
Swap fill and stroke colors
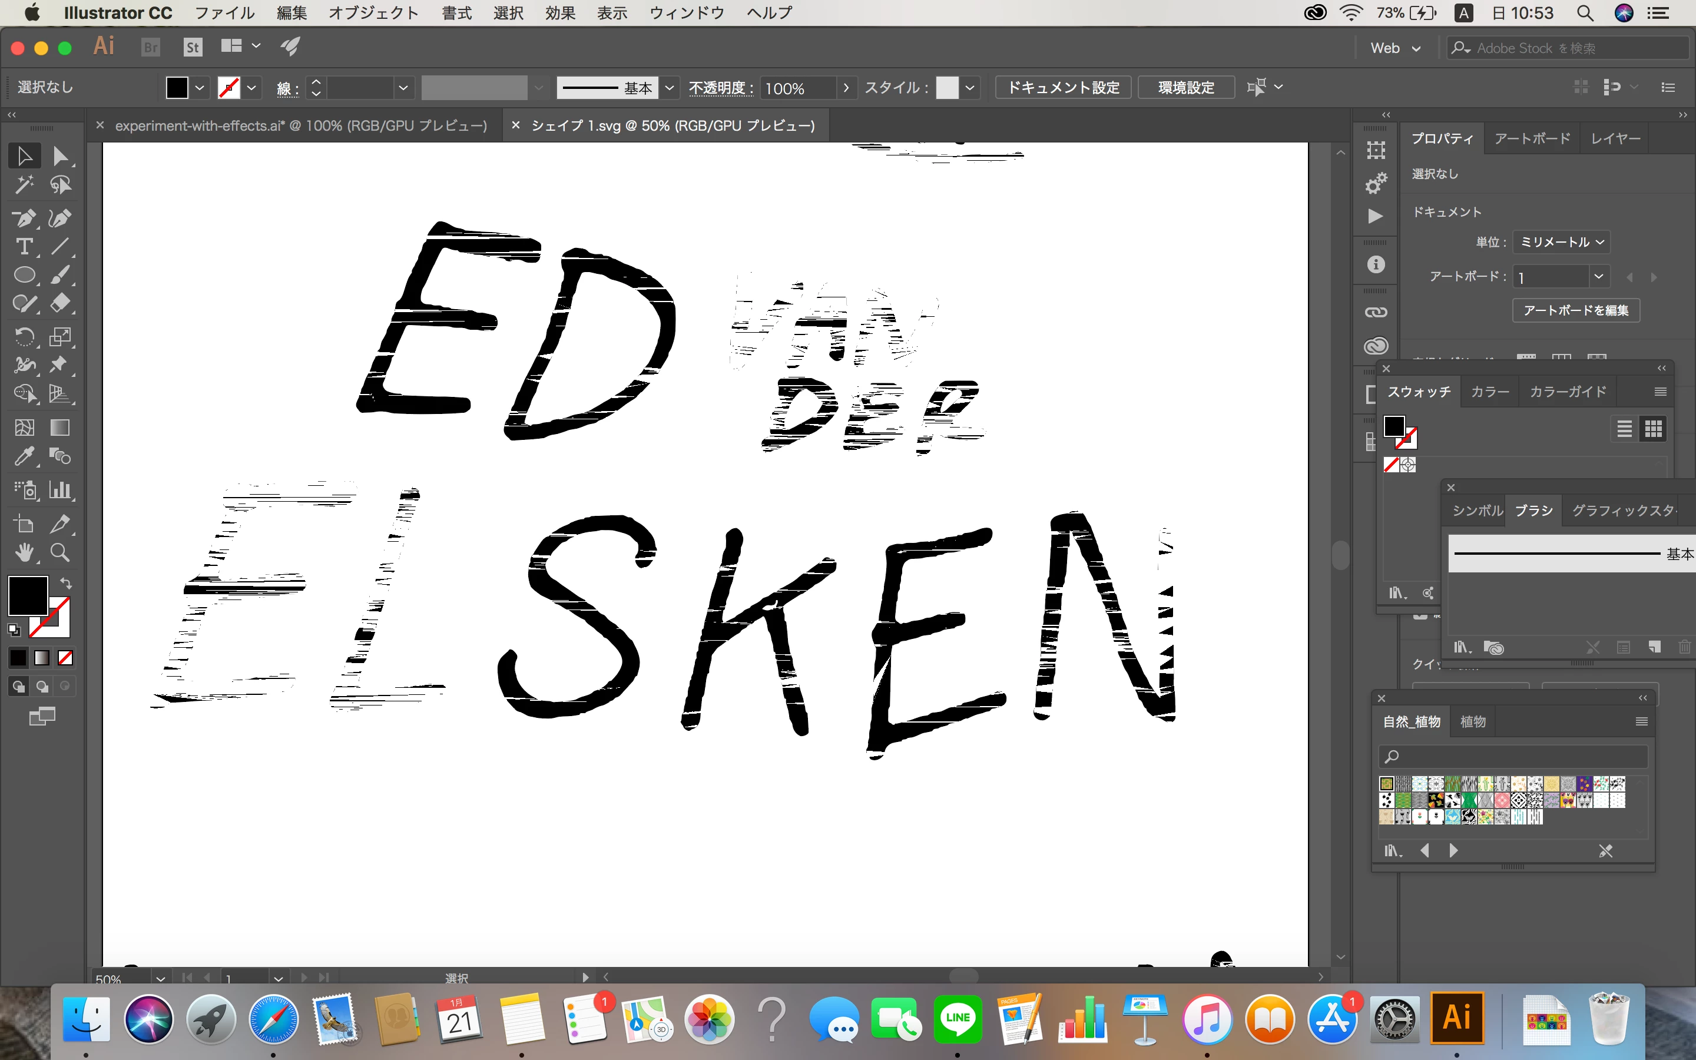(x=66, y=583)
